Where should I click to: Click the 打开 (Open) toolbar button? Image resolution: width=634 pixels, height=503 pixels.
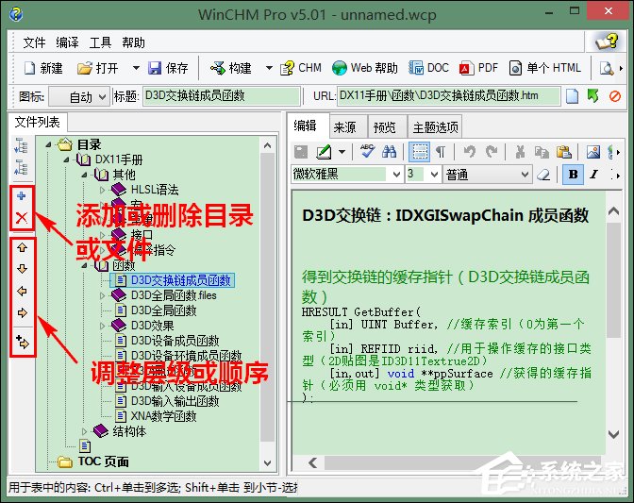tap(98, 68)
